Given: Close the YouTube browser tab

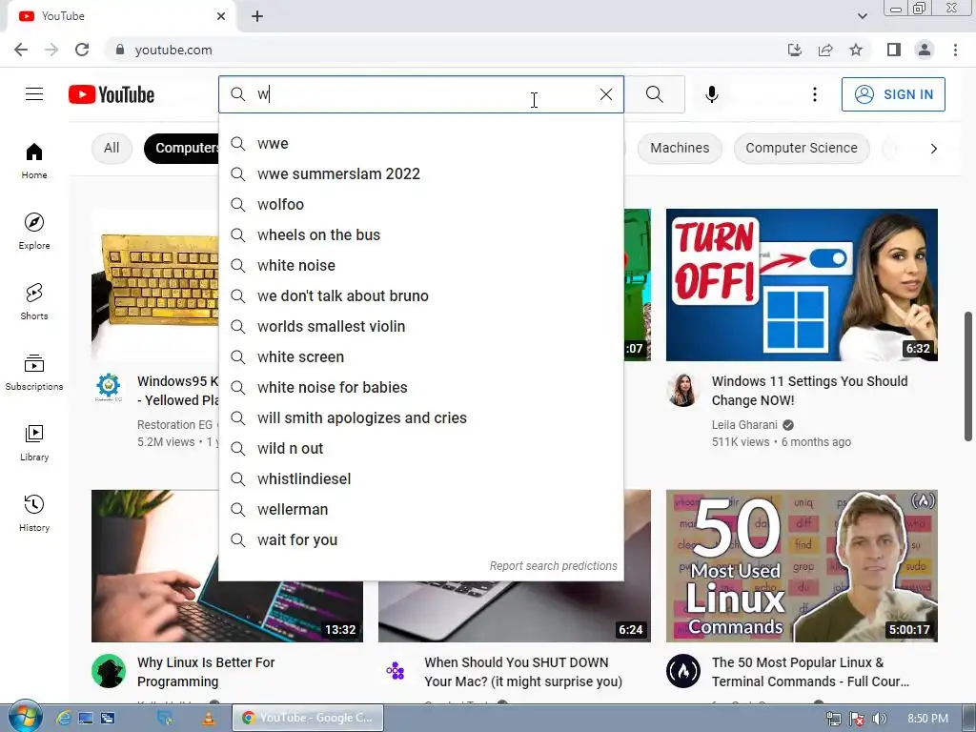Looking at the screenshot, I should click(221, 16).
